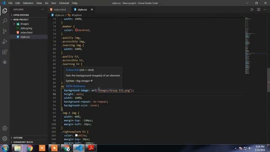Image resolution: width=270 pixels, height=152 pixels.
Task: Click the '.rightexplore h3 {' line
Action: point(75,132)
